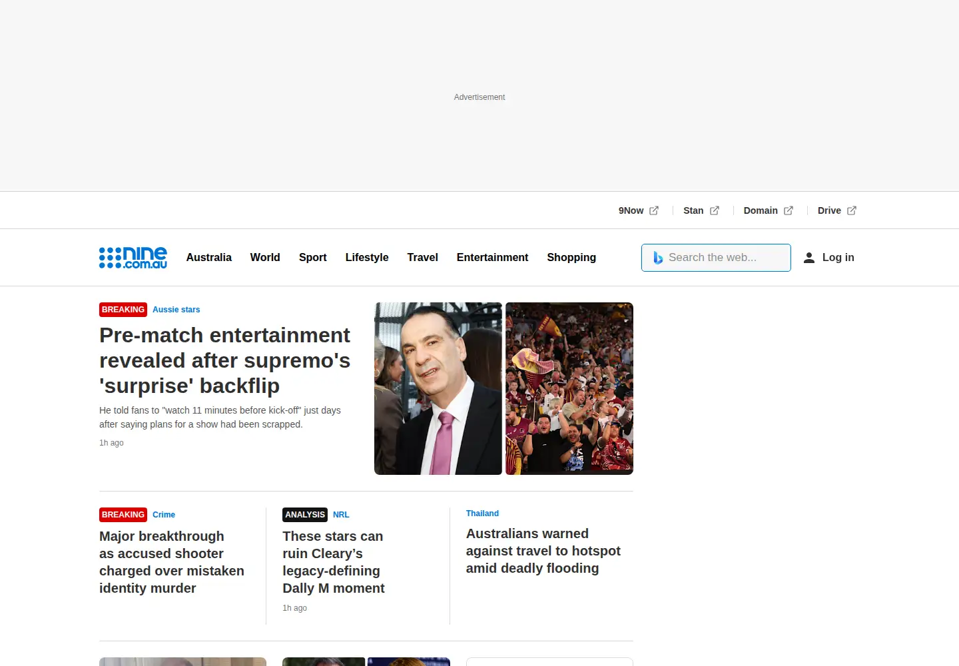959x666 pixels.
Task: Open the 9Now link
Action: click(631, 210)
